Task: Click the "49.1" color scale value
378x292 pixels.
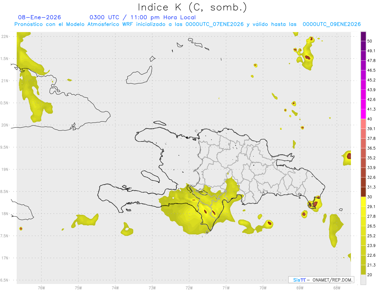Action: (x=371, y=51)
